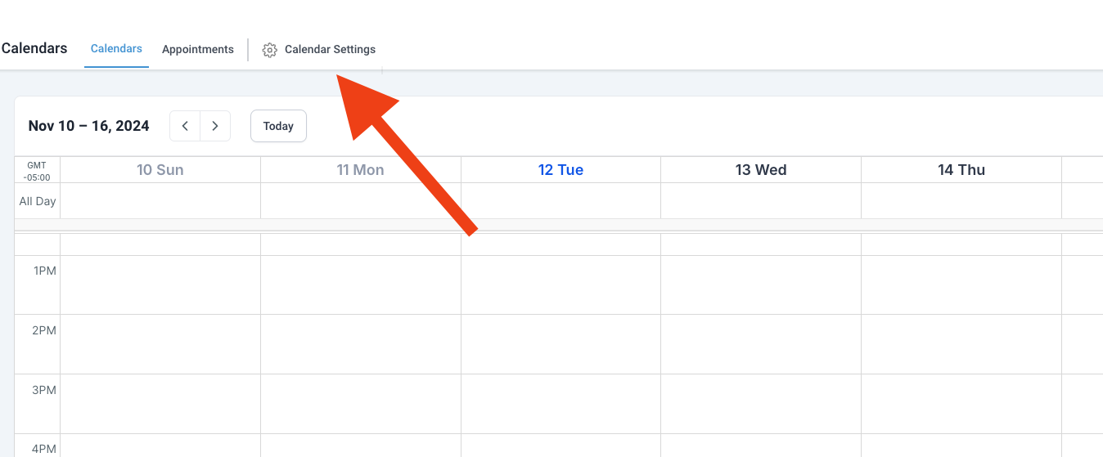Go to previous week arrow
Screen dimensions: 1103x457
[x=185, y=126]
